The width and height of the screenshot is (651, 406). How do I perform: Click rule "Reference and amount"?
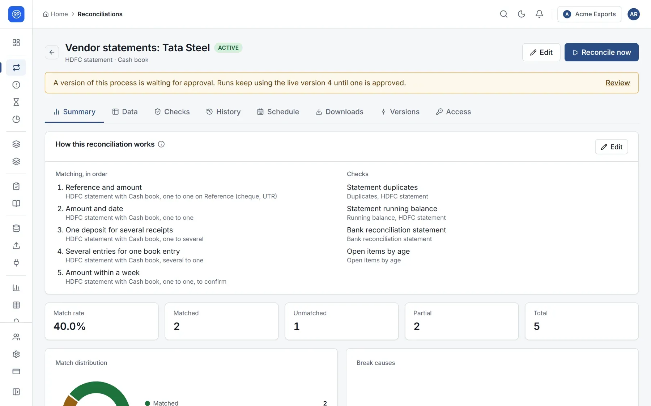click(103, 187)
